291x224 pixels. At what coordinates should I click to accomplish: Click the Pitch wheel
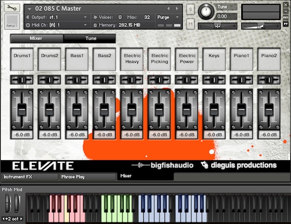tap(8, 203)
